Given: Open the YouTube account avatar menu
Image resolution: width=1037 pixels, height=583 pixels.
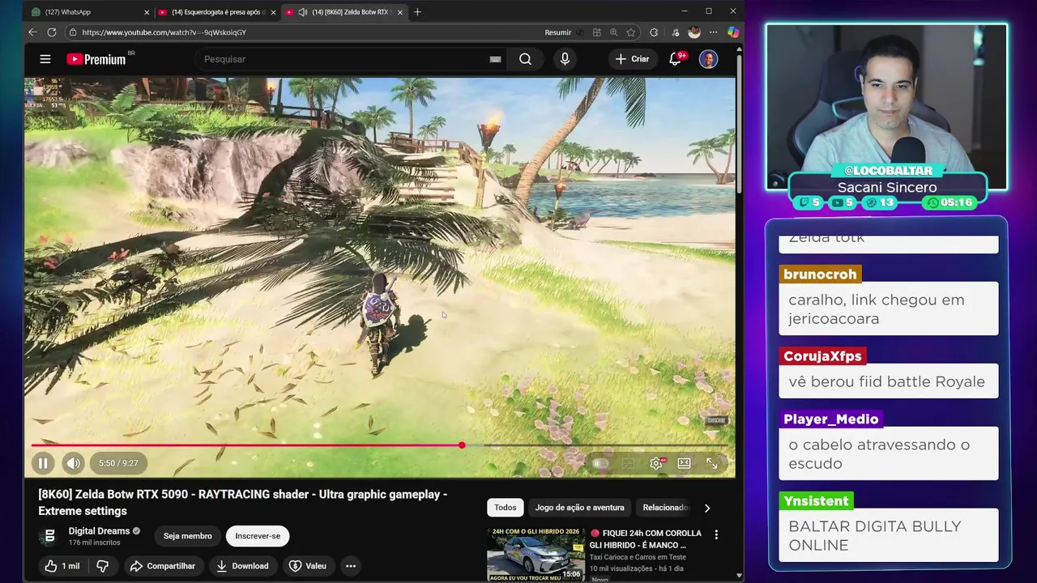Looking at the screenshot, I should click(x=708, y=59).
